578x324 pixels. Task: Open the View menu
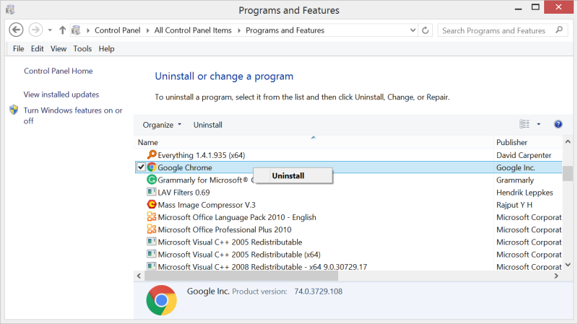point(59,48)
